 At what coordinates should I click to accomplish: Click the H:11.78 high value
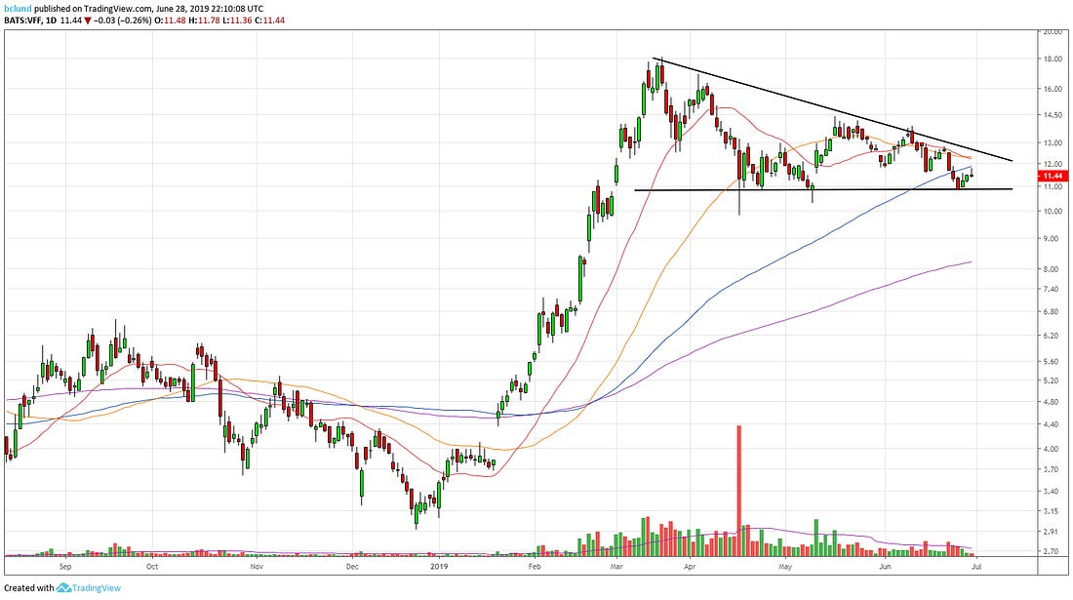click(203, 20)
